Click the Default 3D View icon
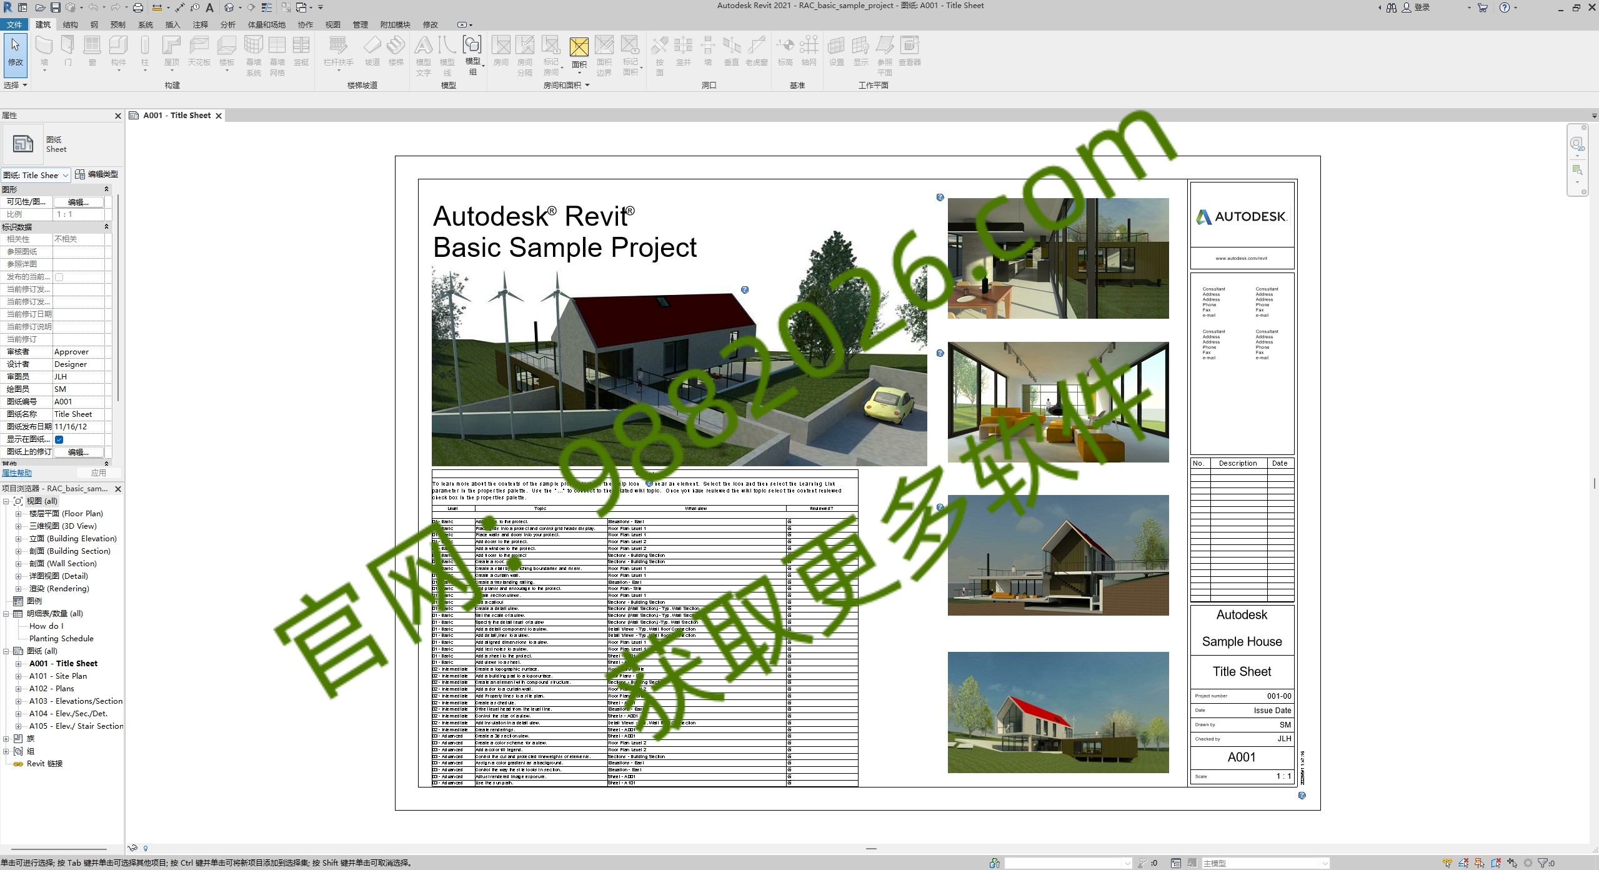 (x=229, y=7)
